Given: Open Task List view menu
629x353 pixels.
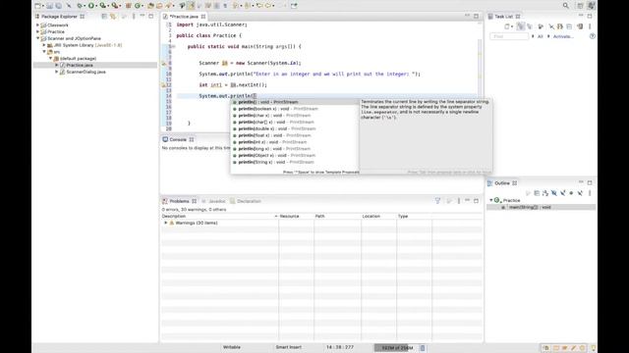Looking at the screenshot, I should (x=590, y=26).
